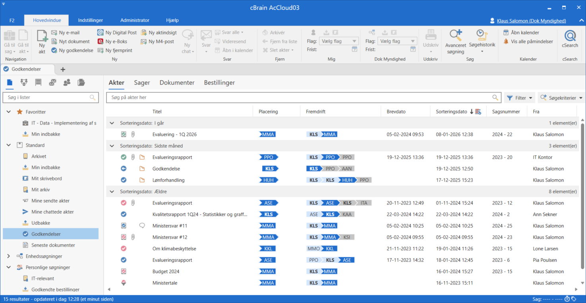Click the Åbn kalender icon
586x303 pixels.
(x=506, y=33)
